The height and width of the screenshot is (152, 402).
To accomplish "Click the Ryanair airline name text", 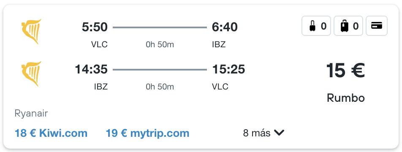I will click(x=31, y=113).
